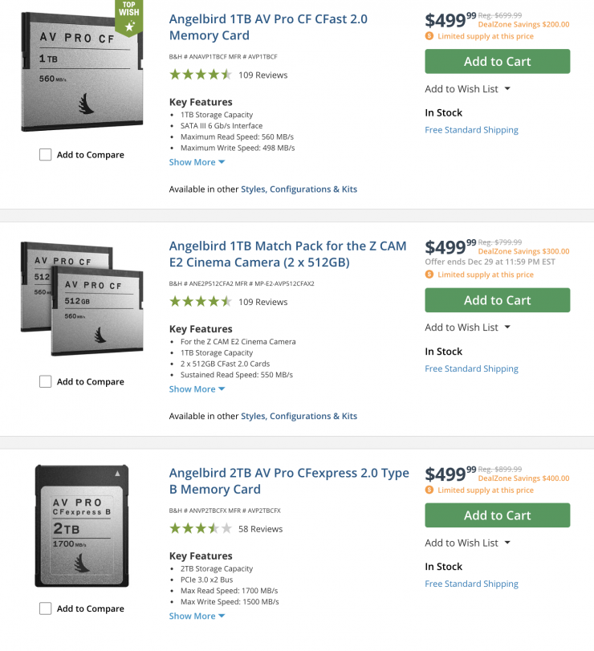
Task: Open 109 Reviews for the Match Pack
Action: click(x=262, y=302)
